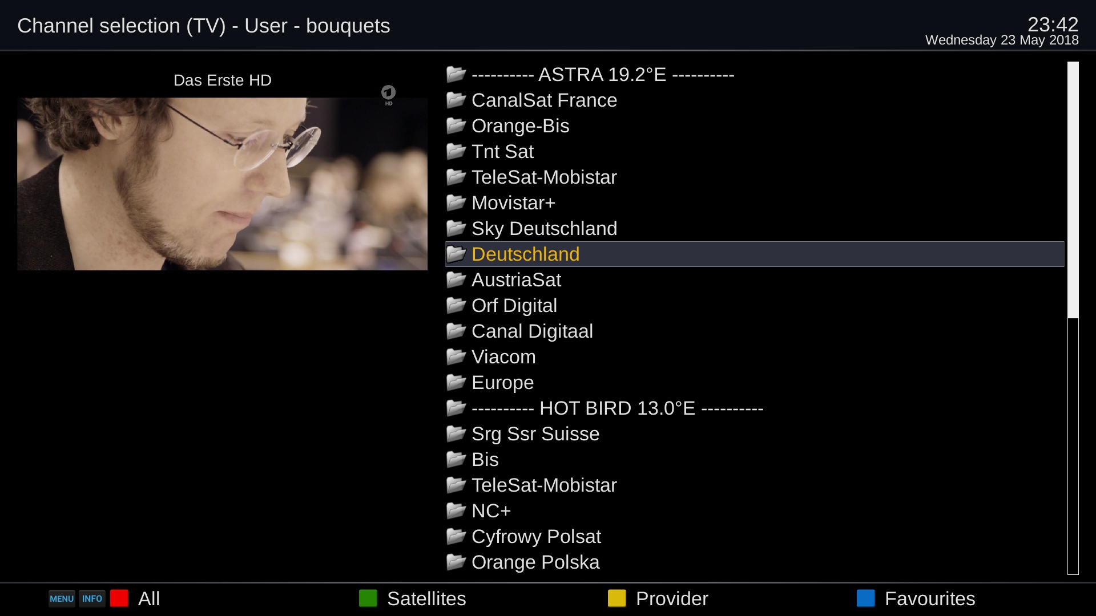
Task: Select the Tnt Sat bouquet
Action: 755,151
